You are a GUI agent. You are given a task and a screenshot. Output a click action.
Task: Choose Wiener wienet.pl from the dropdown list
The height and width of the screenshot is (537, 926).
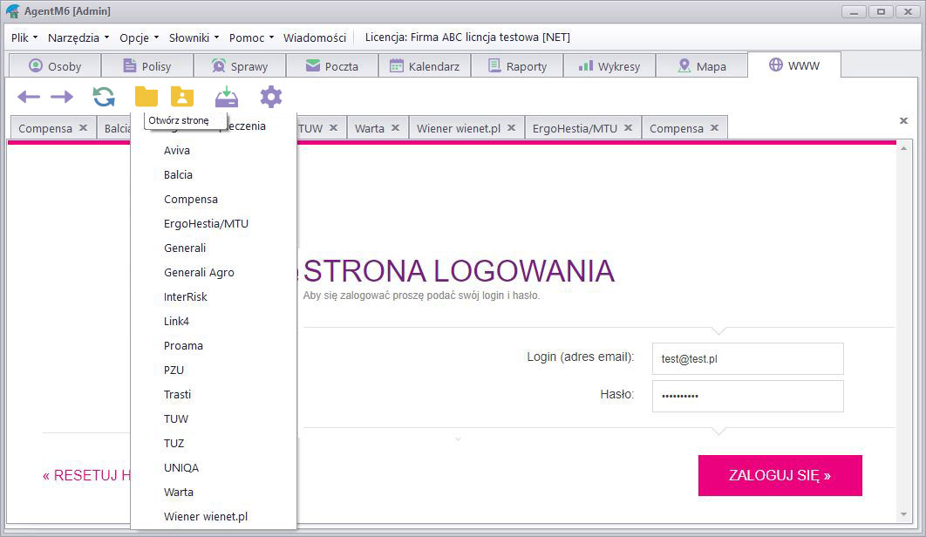point(214,517)
